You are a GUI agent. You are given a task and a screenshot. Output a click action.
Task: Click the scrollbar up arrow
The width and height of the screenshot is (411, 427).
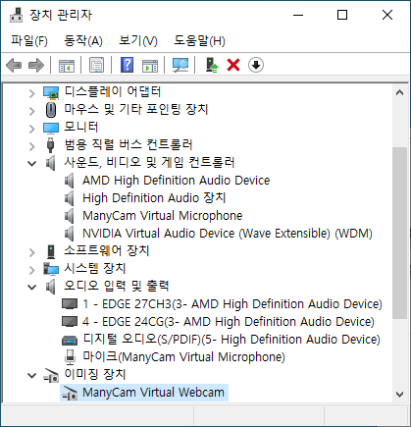pyautogui.click(x=399, y=92)
